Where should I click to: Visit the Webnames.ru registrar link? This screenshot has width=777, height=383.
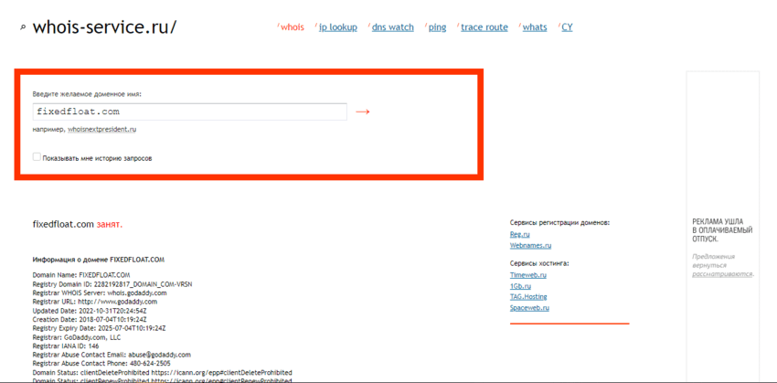(530, 245)
